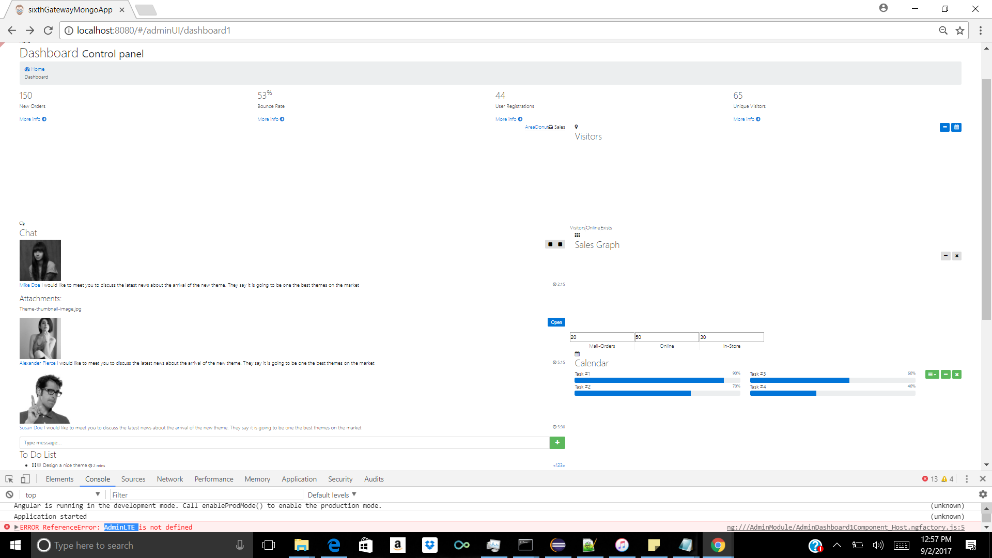
Task: Toggle the device toolbar icon in DevTools
Action: pos(25,479)
